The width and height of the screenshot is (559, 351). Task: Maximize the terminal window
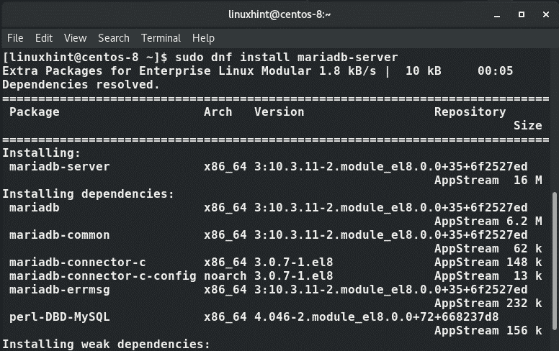(x=520, y=14)
